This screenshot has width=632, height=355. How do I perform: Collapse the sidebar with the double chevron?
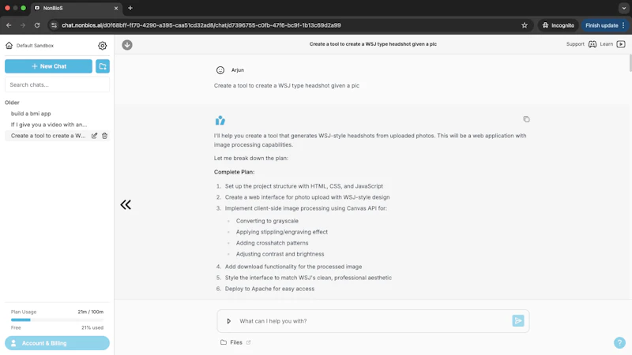tap(126, 205)
